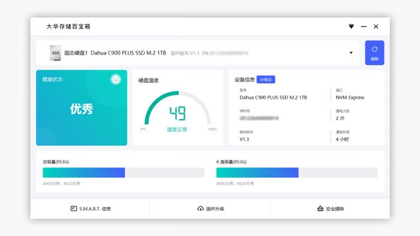420x236 pixels.
Task: Click the total capacity usage bar
Action: 123,173
